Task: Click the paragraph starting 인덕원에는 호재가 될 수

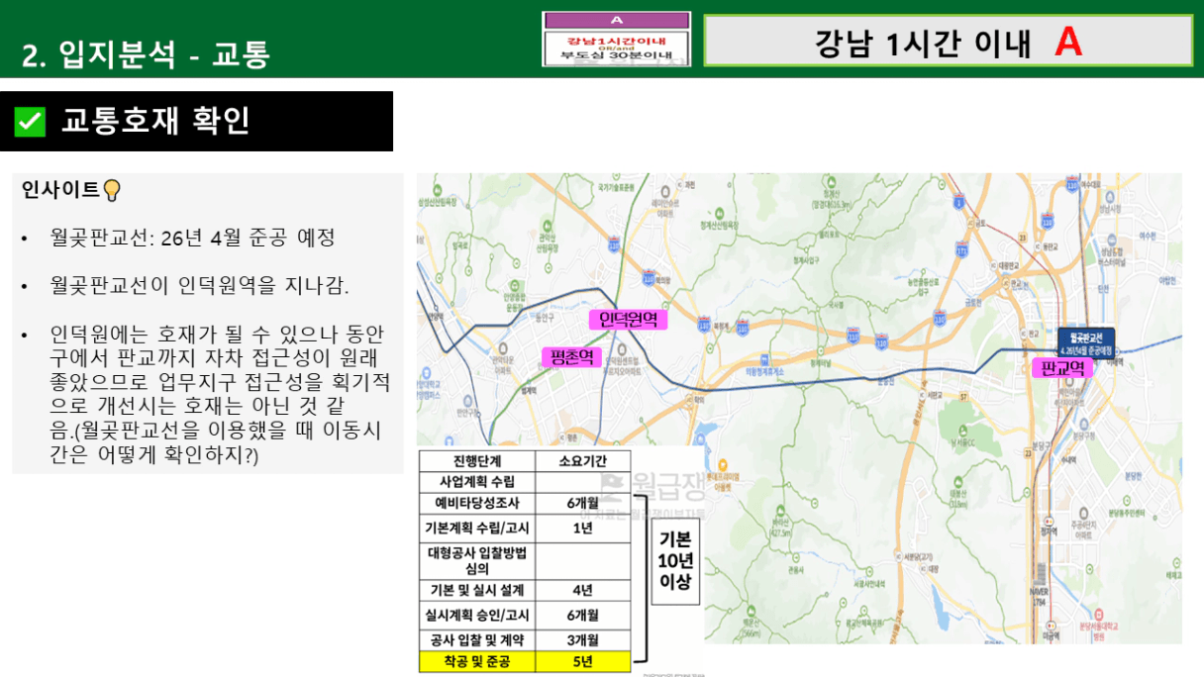Action: (x=220, y=394)
